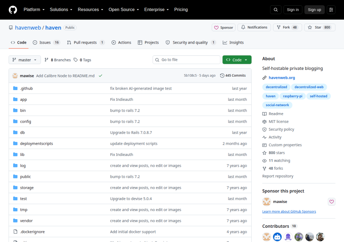344x242 pixels.
Task: Open the .github folder
Action: tap(26, 88)
